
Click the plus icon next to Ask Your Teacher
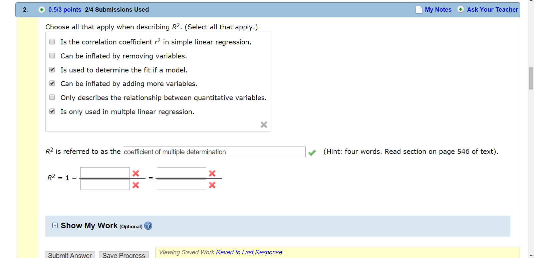coord(460,10)
